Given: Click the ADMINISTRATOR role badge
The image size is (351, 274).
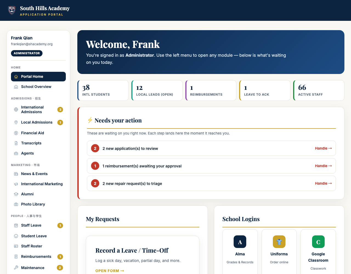Looking at the screenshot, I should pos(27,53).
